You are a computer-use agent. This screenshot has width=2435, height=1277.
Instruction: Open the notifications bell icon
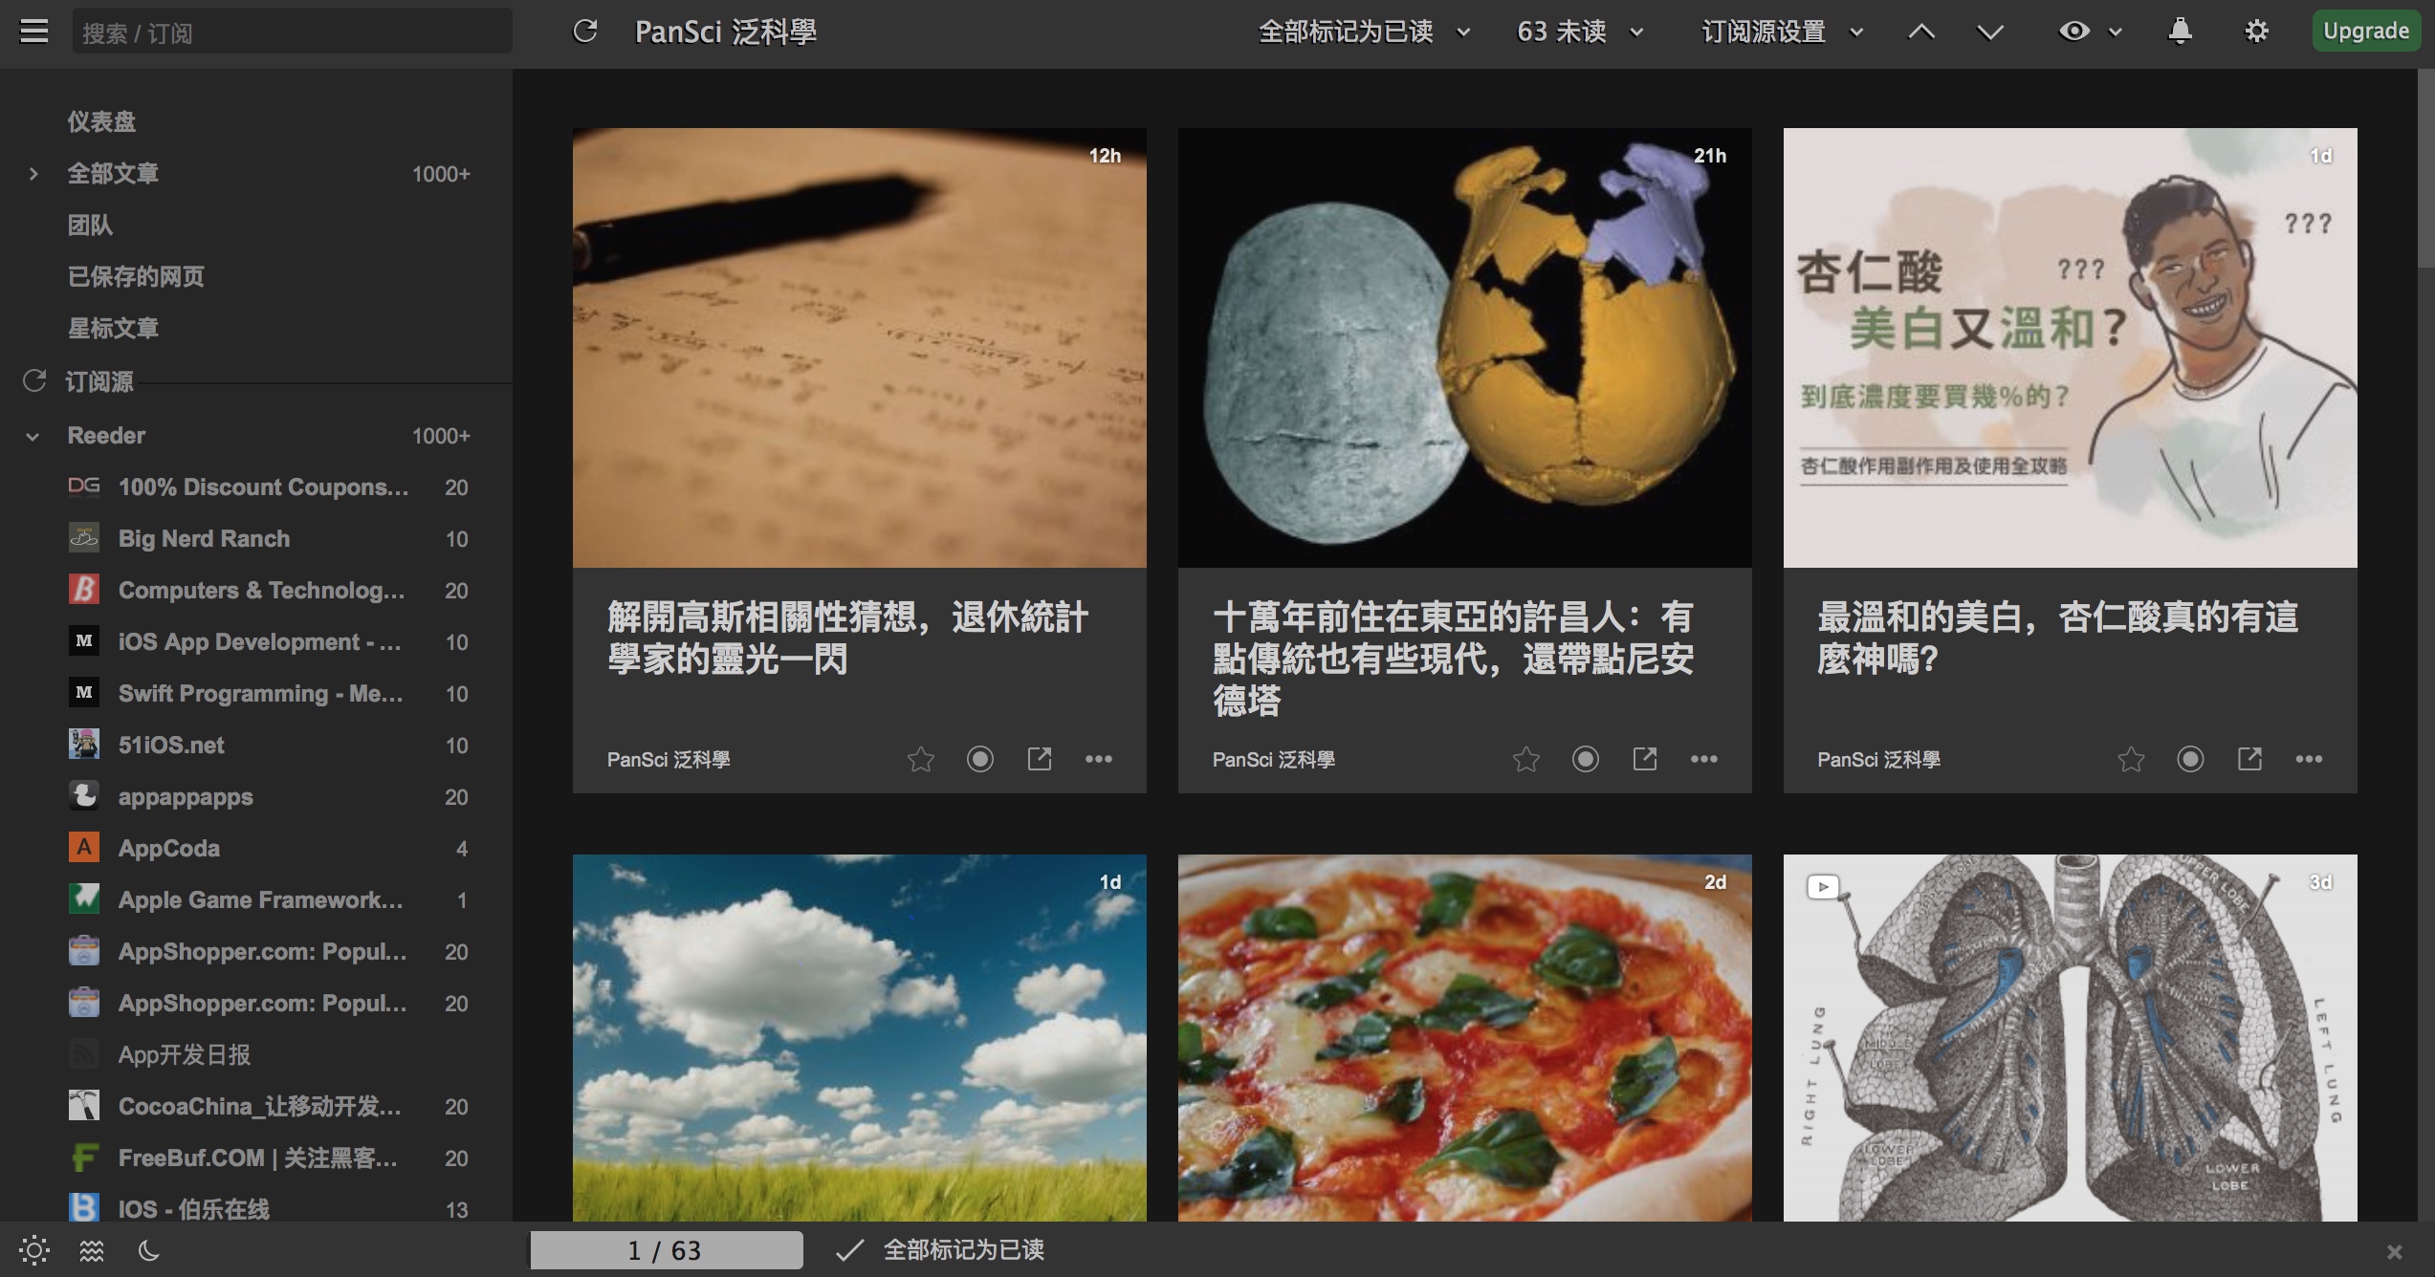[2180, 32]
